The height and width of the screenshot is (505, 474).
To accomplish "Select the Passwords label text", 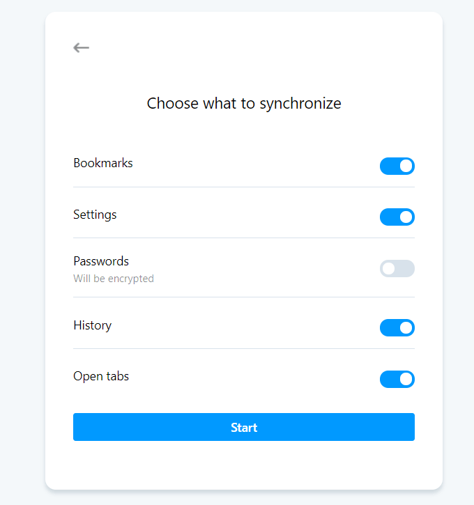I will point(101,261).
